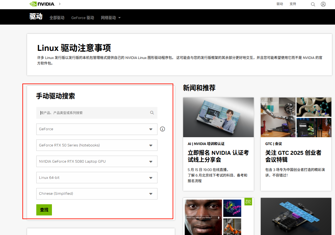Click the AI | NVIDIA 培训和认证 label
Viewport: 335px width, 235px height.
206,144
